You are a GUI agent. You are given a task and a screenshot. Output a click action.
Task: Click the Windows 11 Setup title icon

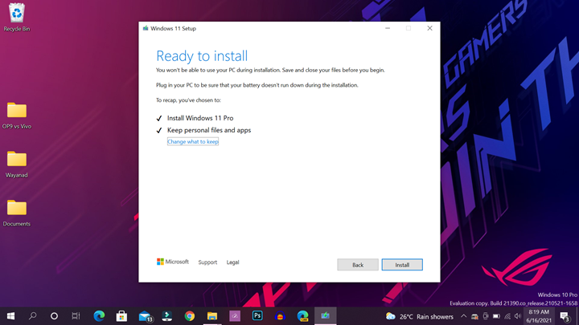point(146,28)
